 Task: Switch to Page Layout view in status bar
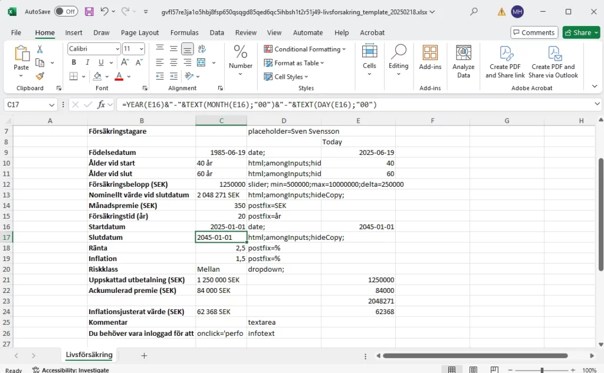click(474, 369)
